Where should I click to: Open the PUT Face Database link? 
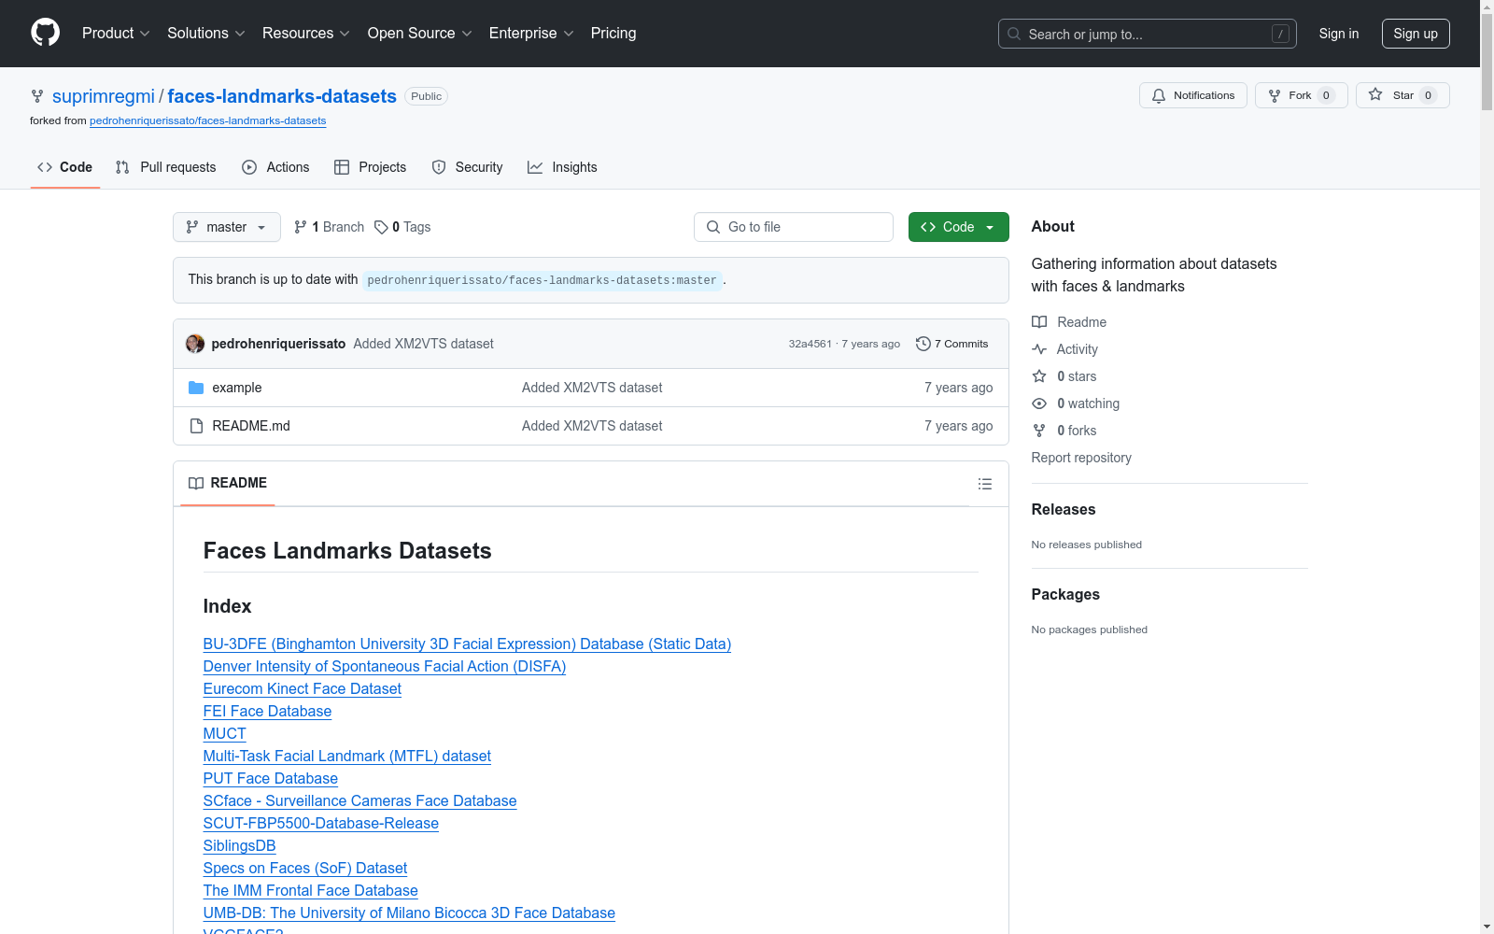point(271,779)
